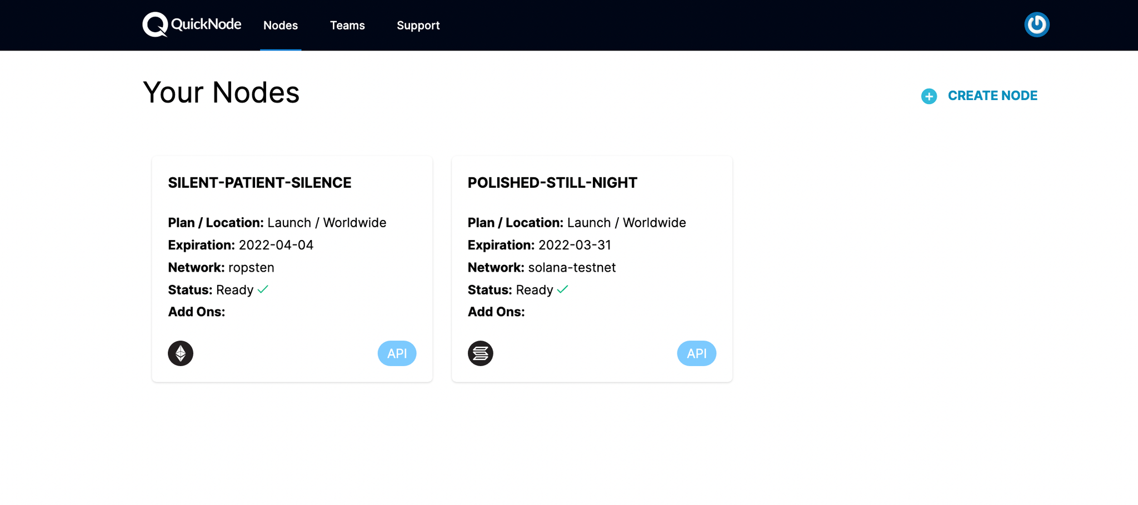This screenshot has height=505, width=1138.
Task: Click the CREATE NODE link
Action: pos(992,96)
